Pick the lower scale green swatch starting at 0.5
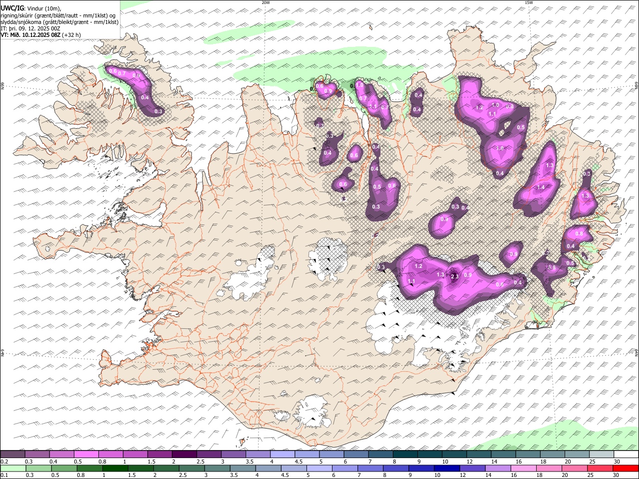 pyautogui.click(x=64, y=469)
